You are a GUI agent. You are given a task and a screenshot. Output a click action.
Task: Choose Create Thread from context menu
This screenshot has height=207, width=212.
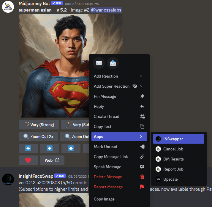(x=119, y=116)
